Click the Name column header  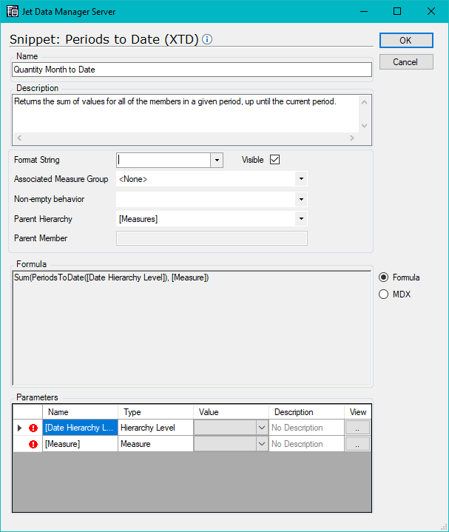[x=80, y=412]
